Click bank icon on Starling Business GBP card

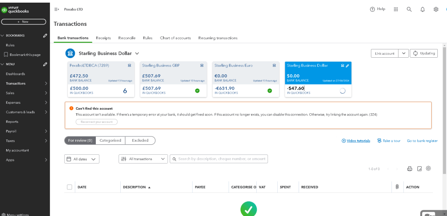[202, 66]
